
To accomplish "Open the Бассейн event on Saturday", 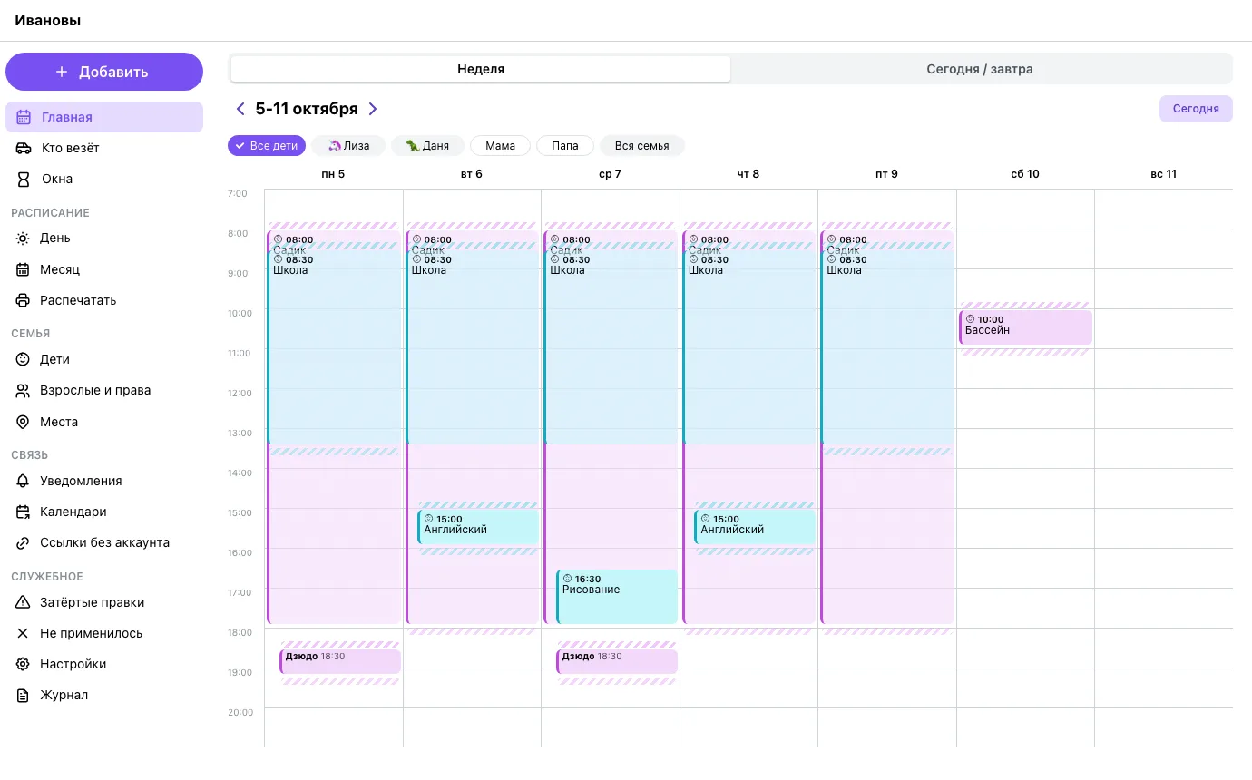I will tap(1025, 327).
